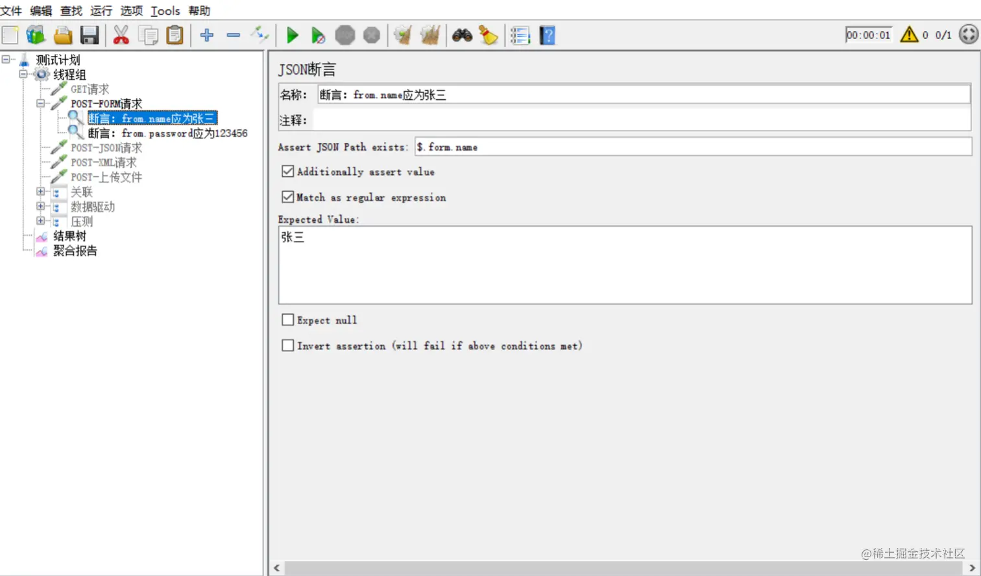
Task: Click the Search binoculars icon
Action: [x=462, y=35]
